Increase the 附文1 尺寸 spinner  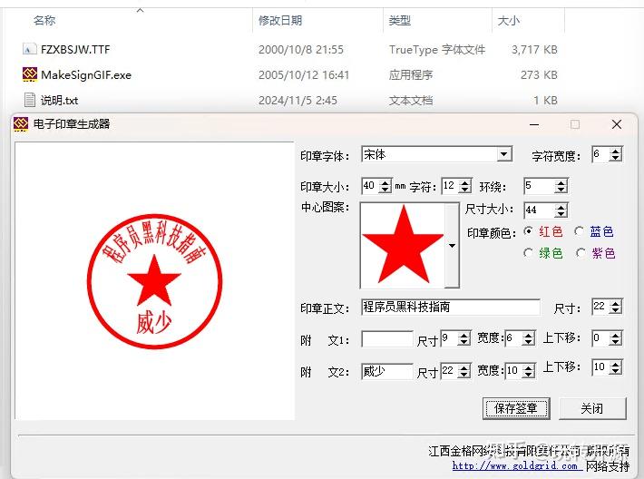point(463,336)
